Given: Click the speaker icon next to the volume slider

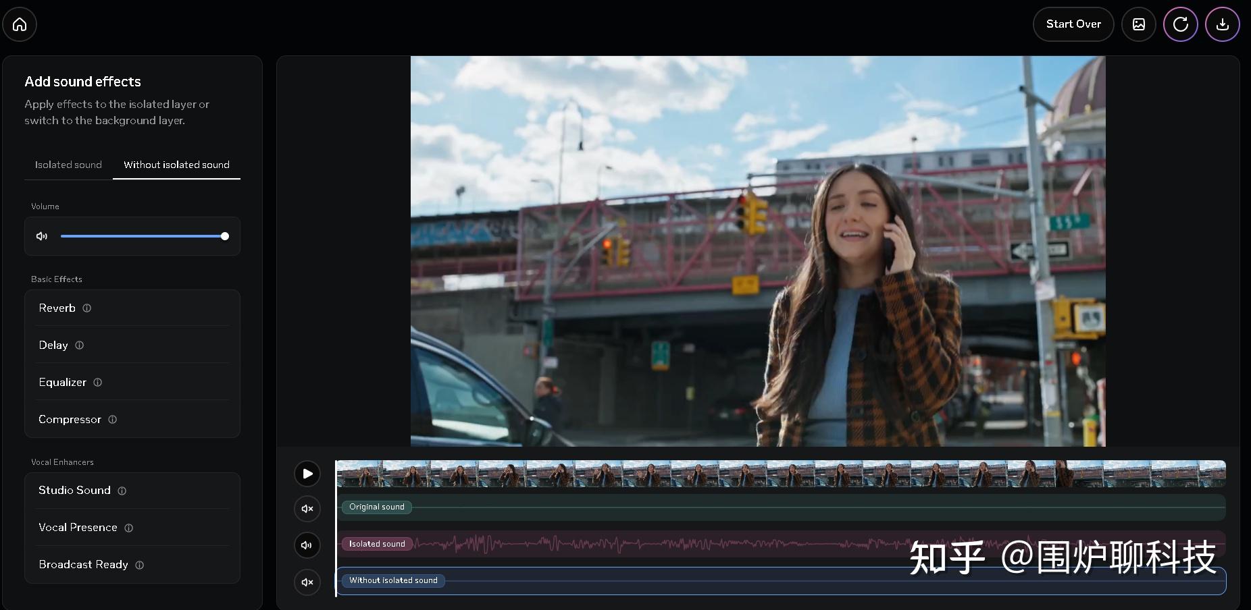Looking at the screenshot, I should 42,236.
